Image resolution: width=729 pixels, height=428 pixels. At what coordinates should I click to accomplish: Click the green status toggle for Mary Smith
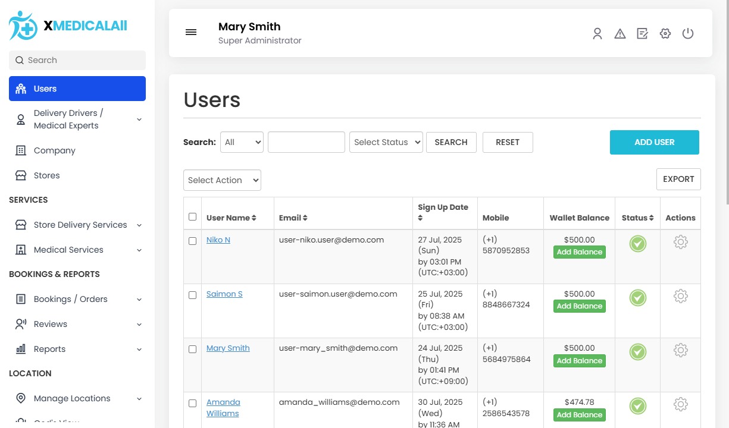click(x=637, y=351)
